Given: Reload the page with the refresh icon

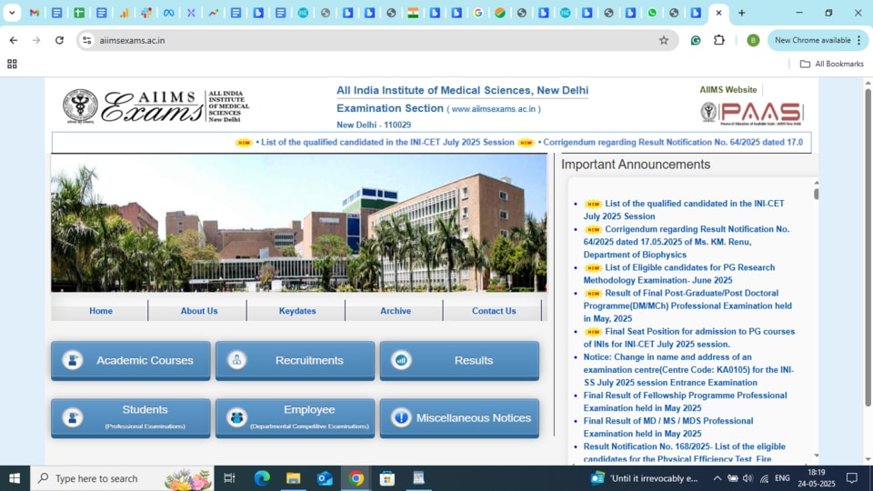Looking at the screenshot, I should point(60,40).
